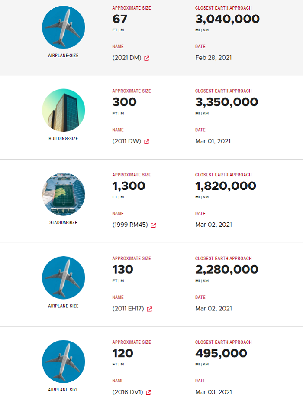Click external link icon beside (2021 DM)
This screenshot has height=401, width=303.
point(147,58)
